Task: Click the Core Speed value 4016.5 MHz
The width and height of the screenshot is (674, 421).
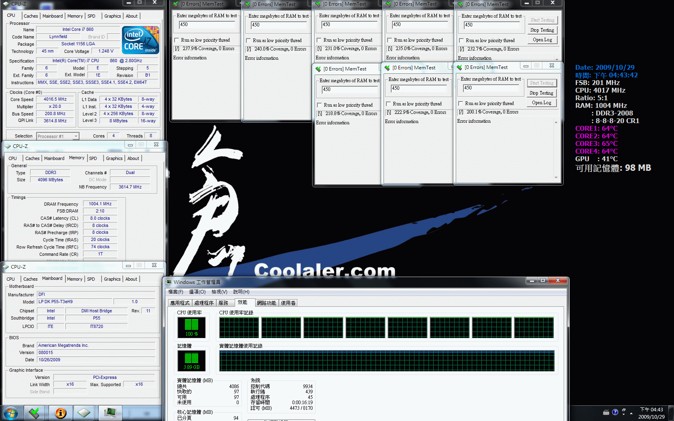Action: click(x=55, y=99)
